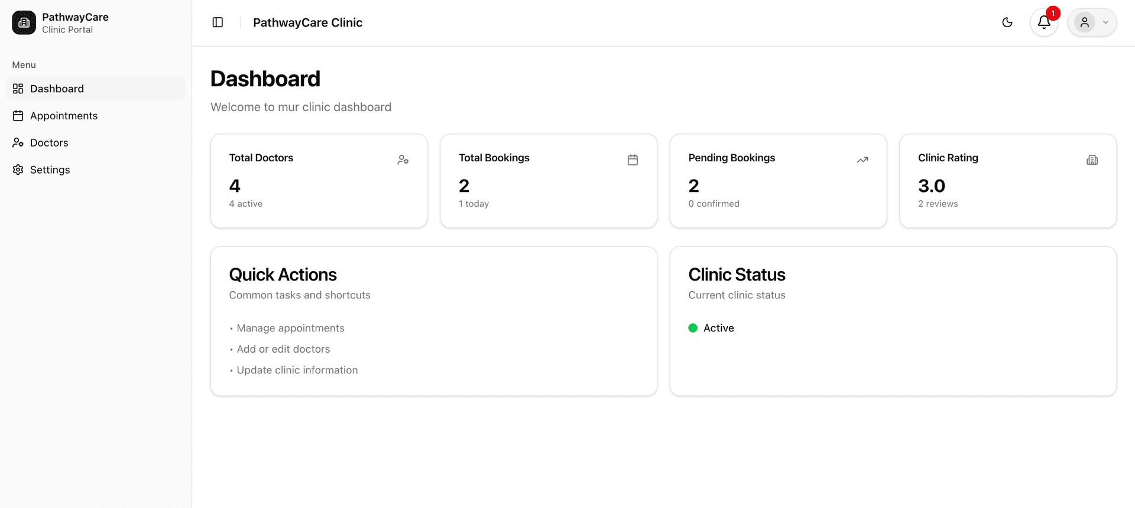
Task: Click the building icon on Clinic Rating
Action: (1092, 159)
